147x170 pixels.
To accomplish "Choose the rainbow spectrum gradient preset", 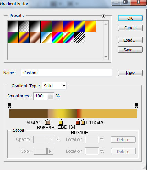I will click(x=57, y=37).
